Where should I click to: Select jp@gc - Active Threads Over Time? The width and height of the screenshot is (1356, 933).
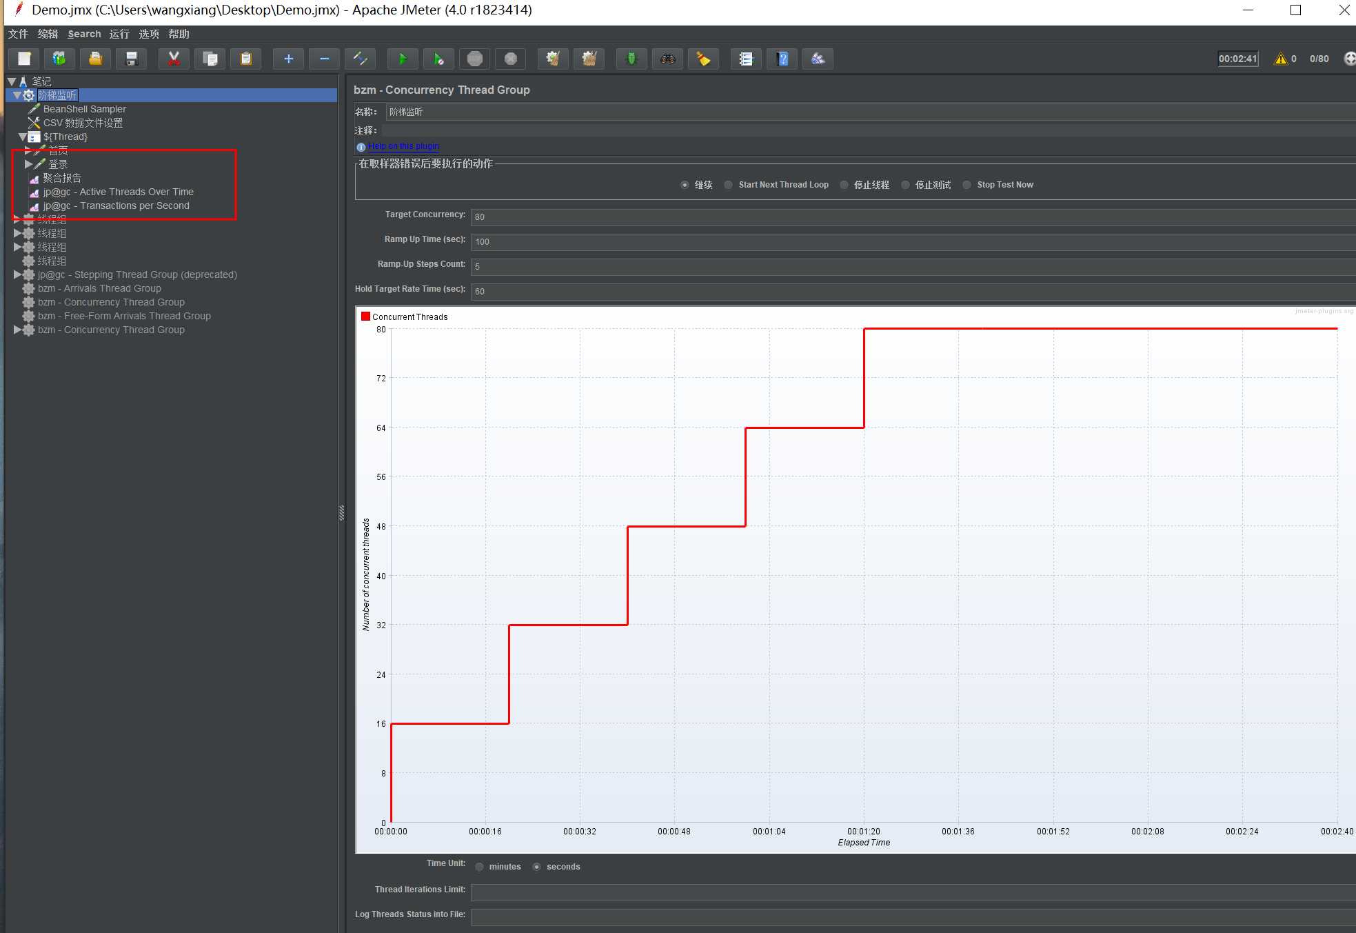[119, 192]
